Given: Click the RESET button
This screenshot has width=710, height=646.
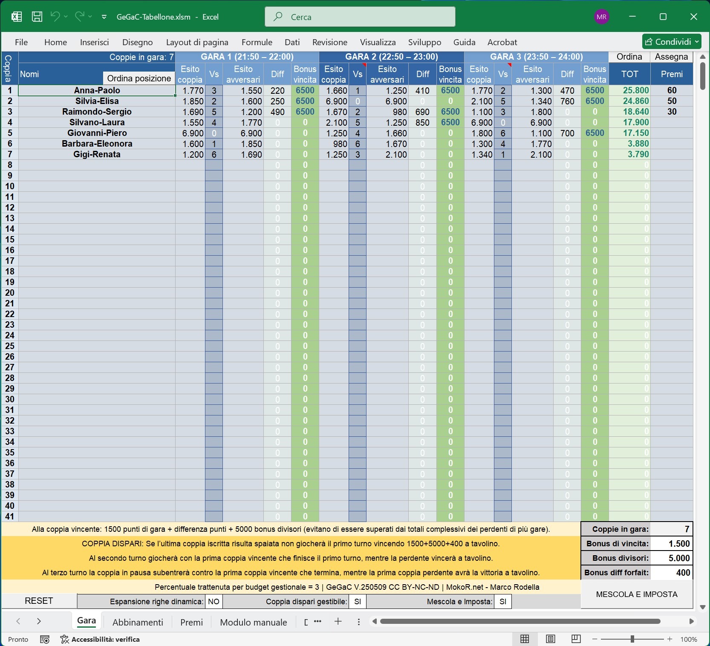Looking at the screenshot, I should (x=39, y=601).
